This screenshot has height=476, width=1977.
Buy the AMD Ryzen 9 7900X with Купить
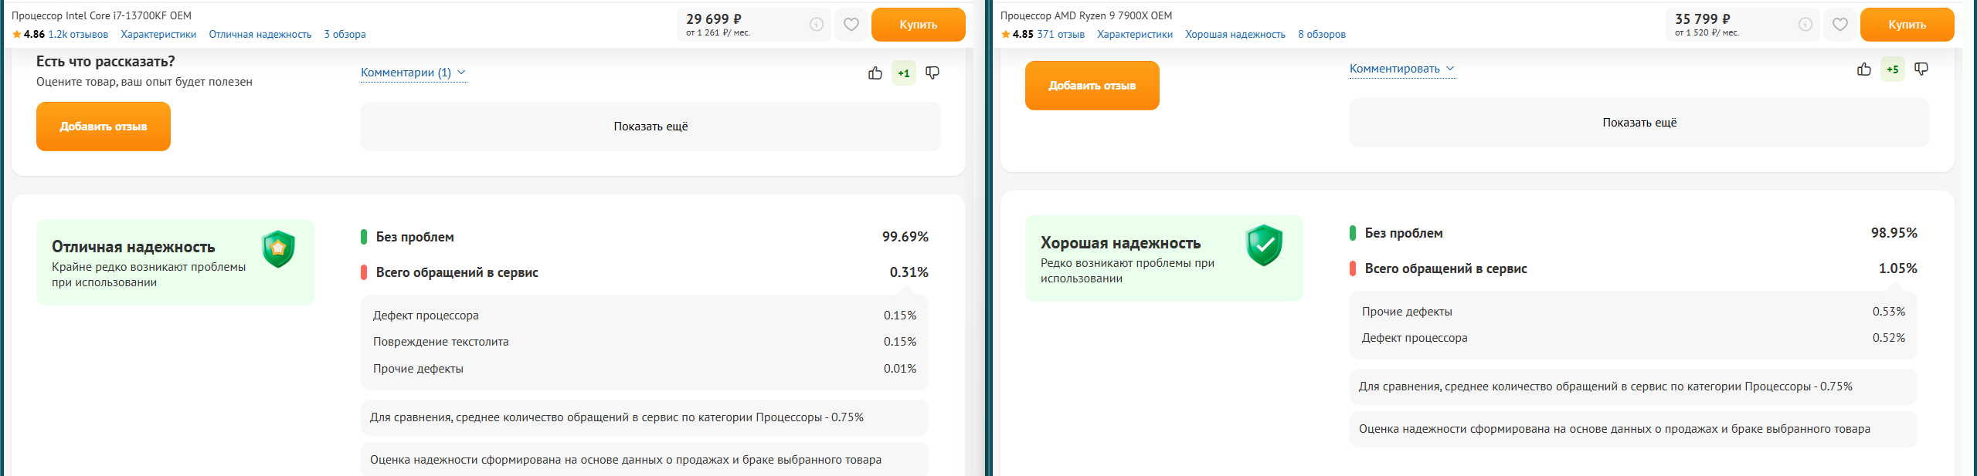pos(1907,25)
